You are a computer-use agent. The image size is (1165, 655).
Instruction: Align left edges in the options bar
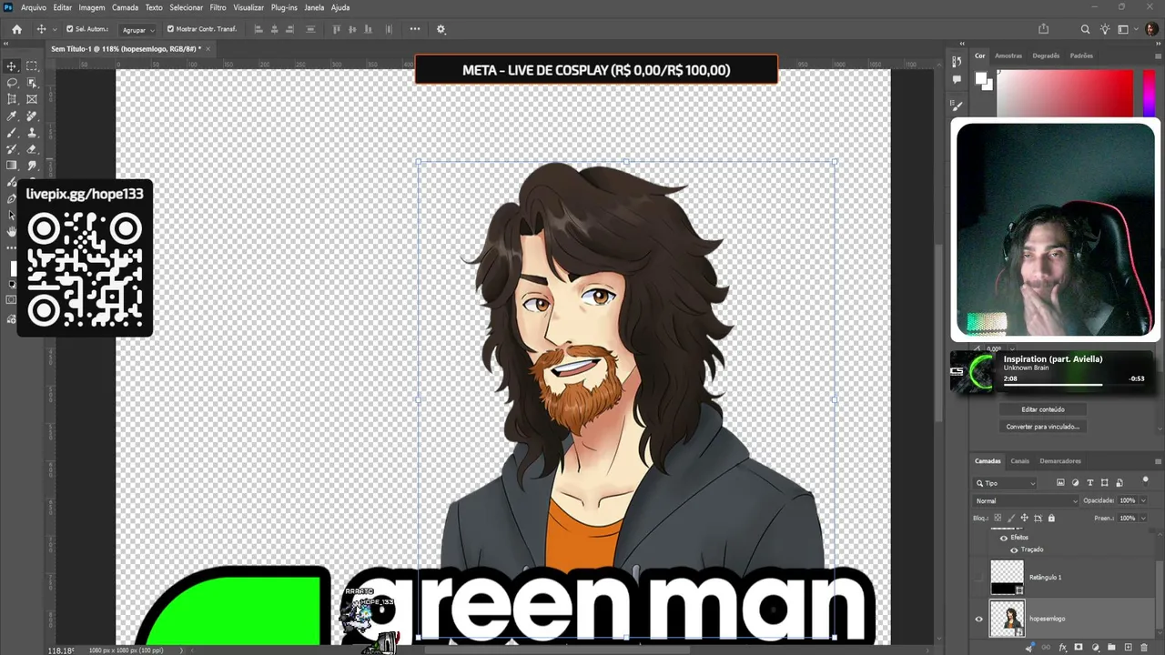click(258, 29)
